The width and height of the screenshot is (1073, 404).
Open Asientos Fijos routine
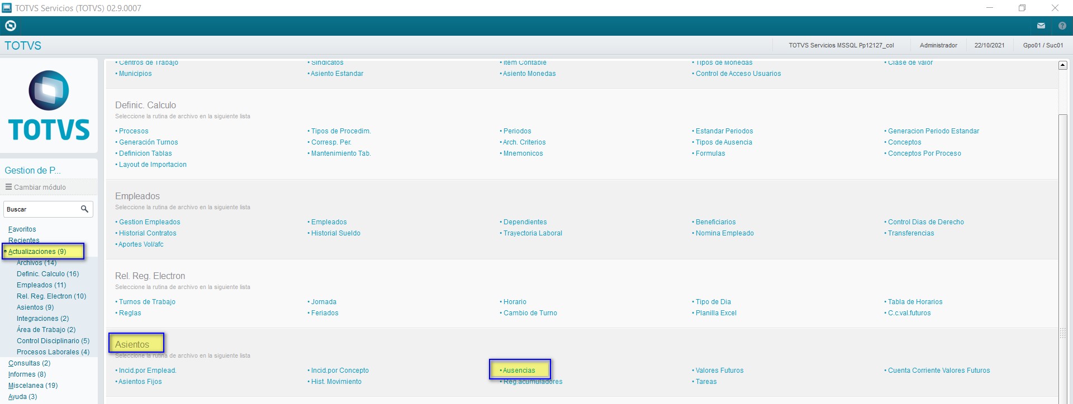[x=140, y=382]
